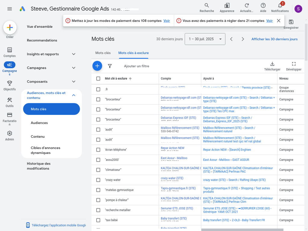The width and height of the screenshot is (308, 231).
Task: Open the Recherche search tool
Action: coord(207,8)
